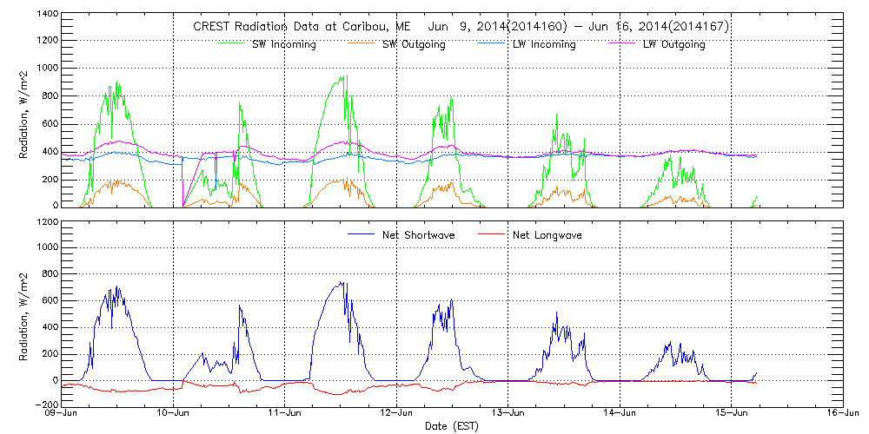Select the LW Outgoing legend entry
Image resolution: width=869 pixels, height=434 pixels.
tap(673, 44)
